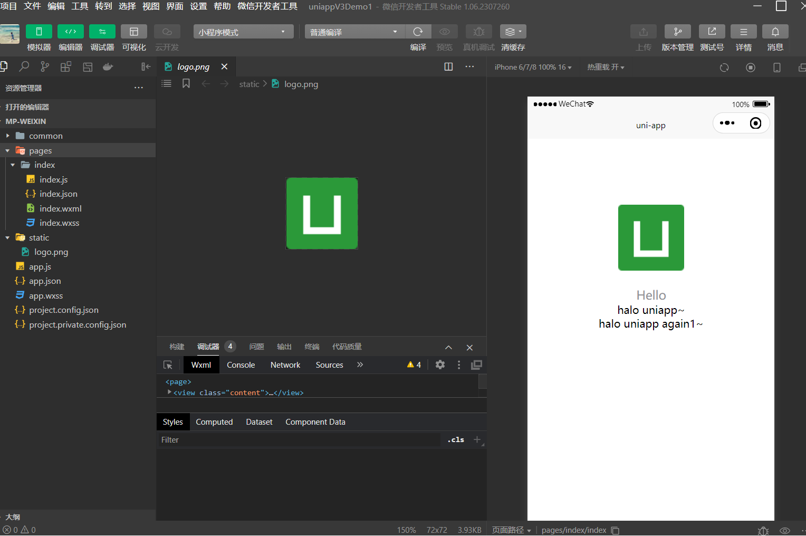Click the layout panel icon in sidebar toolbar
The height and width of the screenshot is (536, 806).
pos(88,66)
